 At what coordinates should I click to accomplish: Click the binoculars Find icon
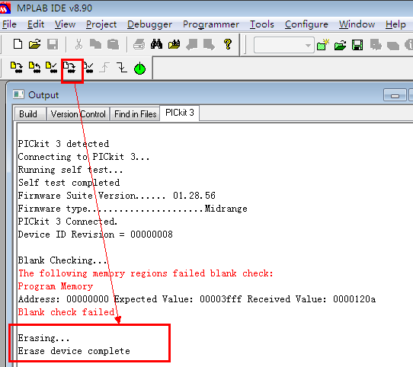click(156, 44)
